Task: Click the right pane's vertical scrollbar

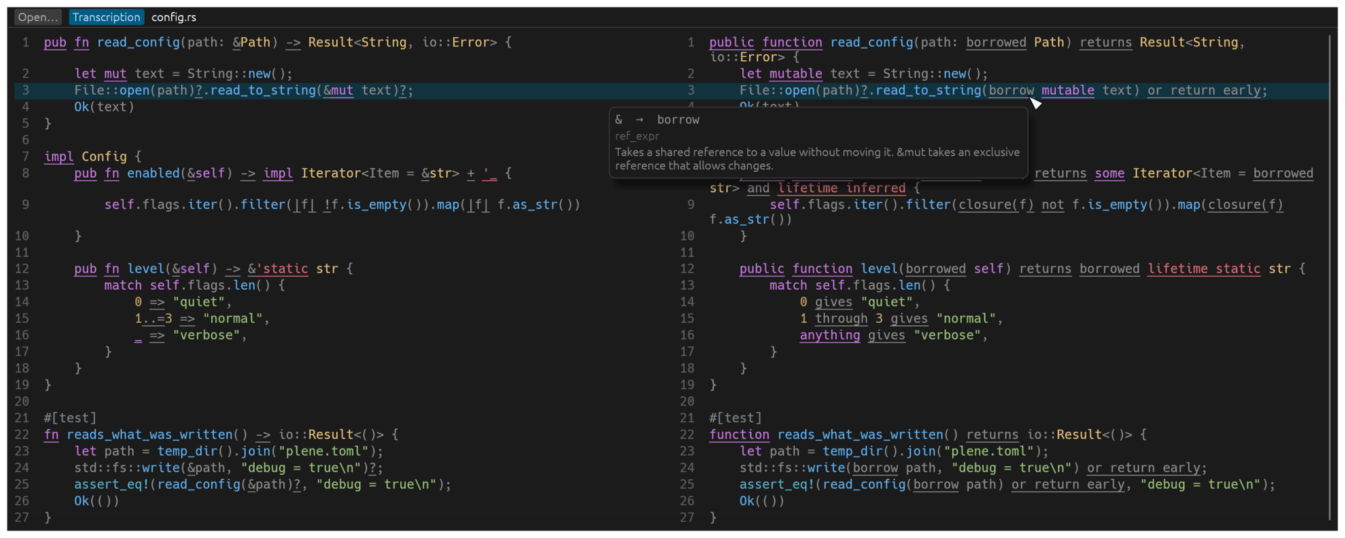Action: point(1330,277)
